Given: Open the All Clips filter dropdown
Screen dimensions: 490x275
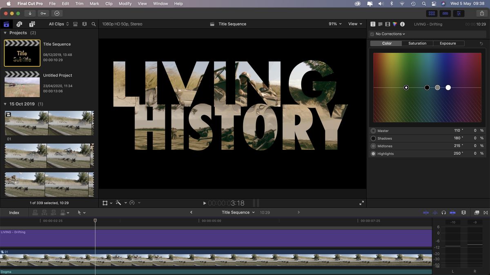Looking at the screenshot, I should [57, 24].
